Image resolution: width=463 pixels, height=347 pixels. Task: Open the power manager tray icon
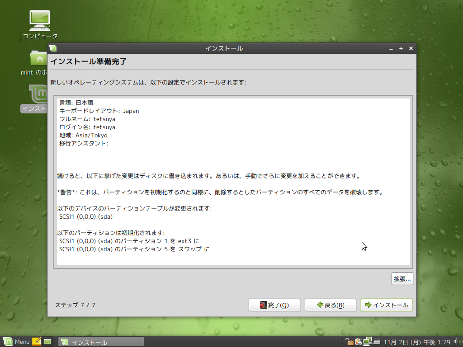[359, 342]
